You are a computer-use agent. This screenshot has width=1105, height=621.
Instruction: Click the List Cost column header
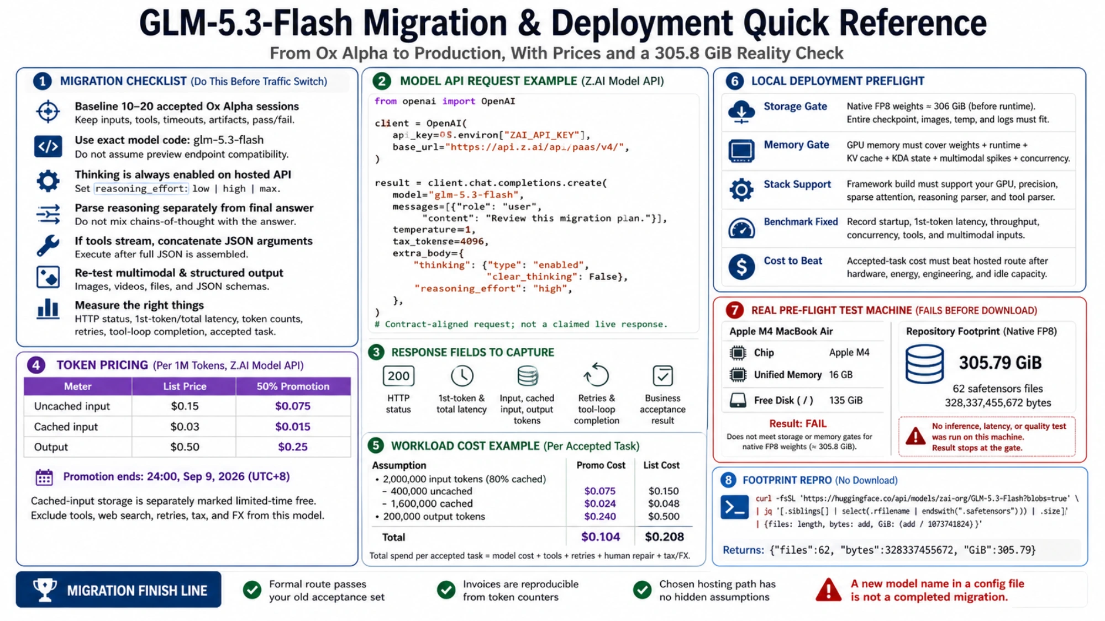(661, 465)
